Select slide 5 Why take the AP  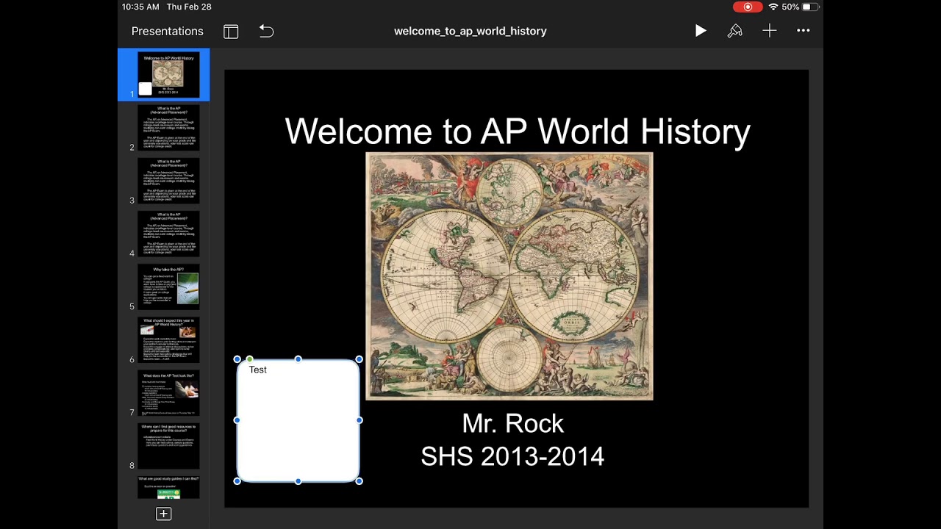point(168,287)
